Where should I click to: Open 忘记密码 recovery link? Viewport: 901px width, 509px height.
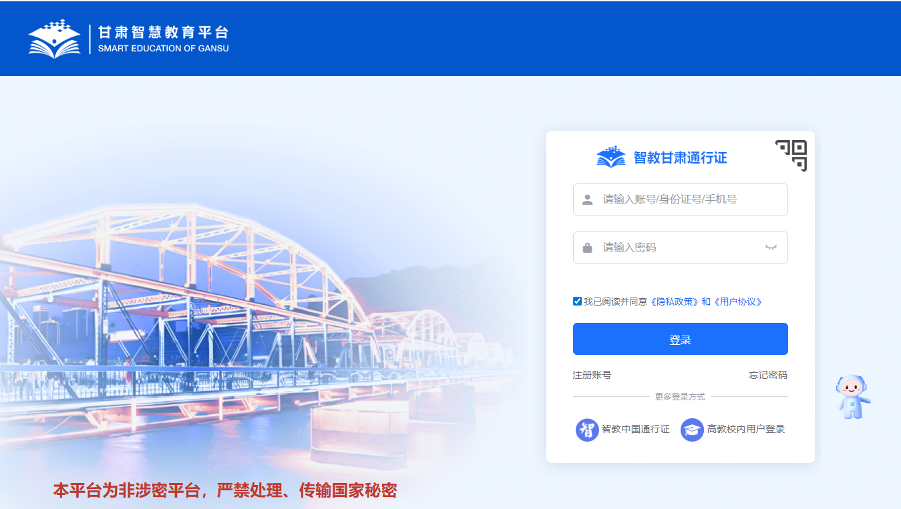pos(768,375)
